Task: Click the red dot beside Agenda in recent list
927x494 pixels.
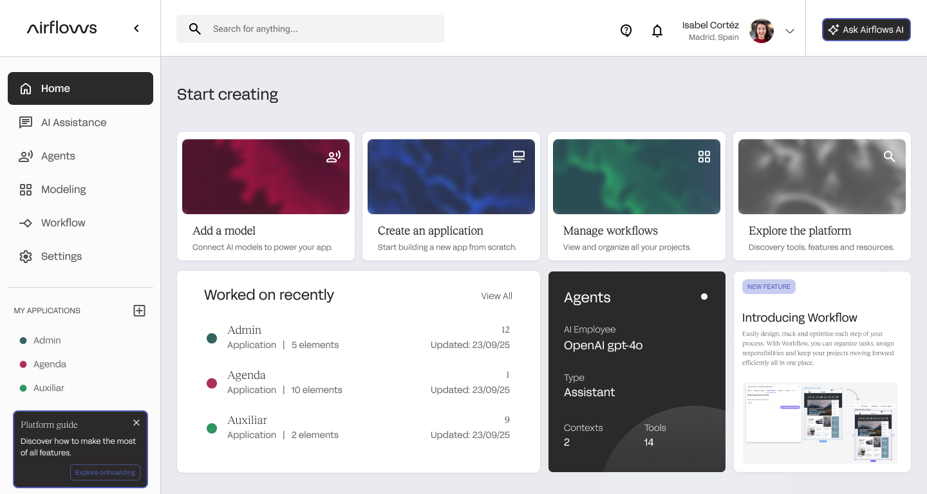Action: tap(211, 383)
